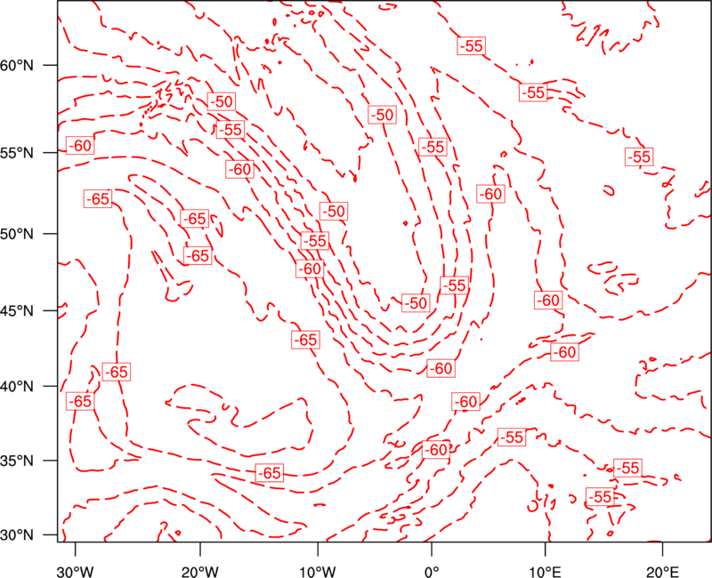The width and height of the screenshot is (712, 578).
Task: Click the 20°E longitude axis label
Action: click(x=662, y=572)
